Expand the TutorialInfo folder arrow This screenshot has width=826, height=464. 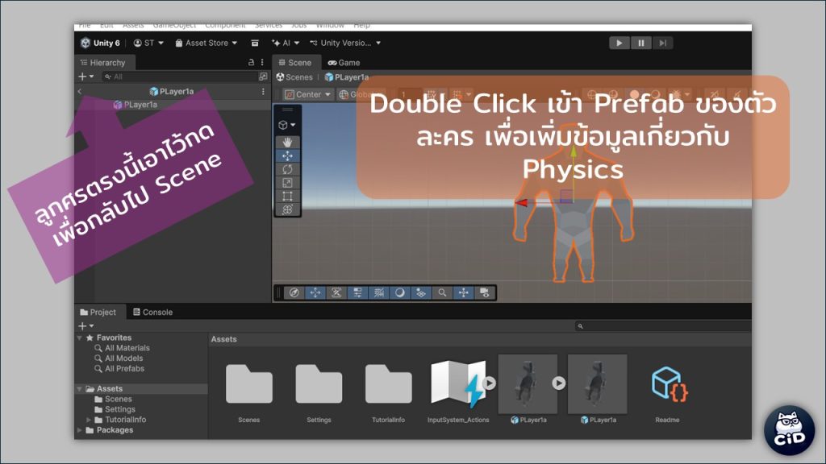click(x=89, y=420)
